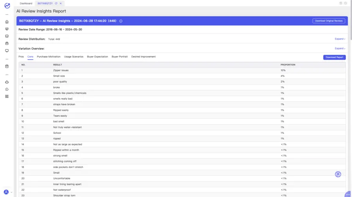
Task: Open the chart monitor icon below home
Action: click(7, 29)
